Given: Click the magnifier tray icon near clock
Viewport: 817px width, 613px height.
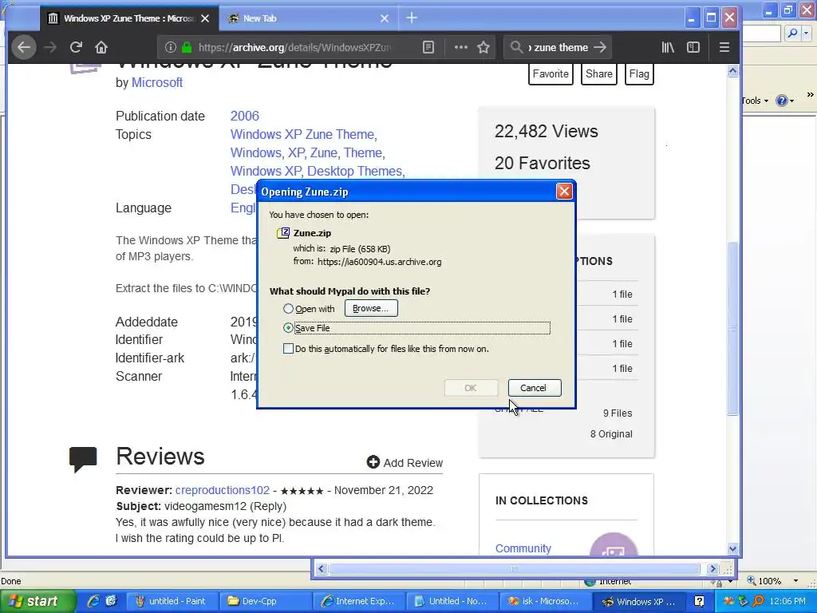Looking at the screenshot, I should [758, 602].
